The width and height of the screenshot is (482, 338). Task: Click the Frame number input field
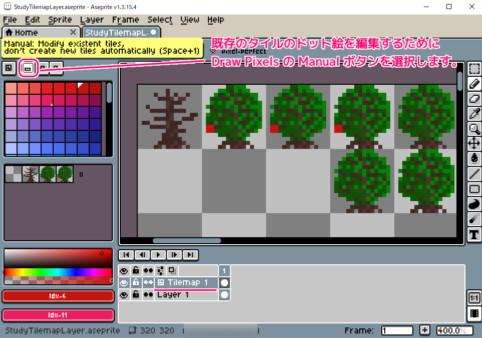pos(397,330)
